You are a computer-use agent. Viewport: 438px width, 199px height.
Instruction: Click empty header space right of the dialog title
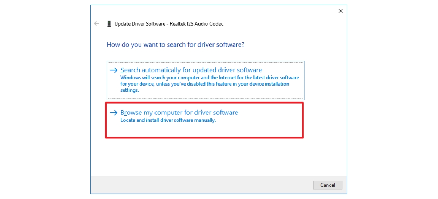click(283, 24)
